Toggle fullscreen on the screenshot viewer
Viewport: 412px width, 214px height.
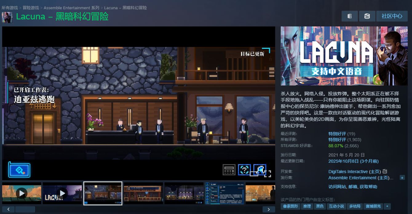coord(267,174)
